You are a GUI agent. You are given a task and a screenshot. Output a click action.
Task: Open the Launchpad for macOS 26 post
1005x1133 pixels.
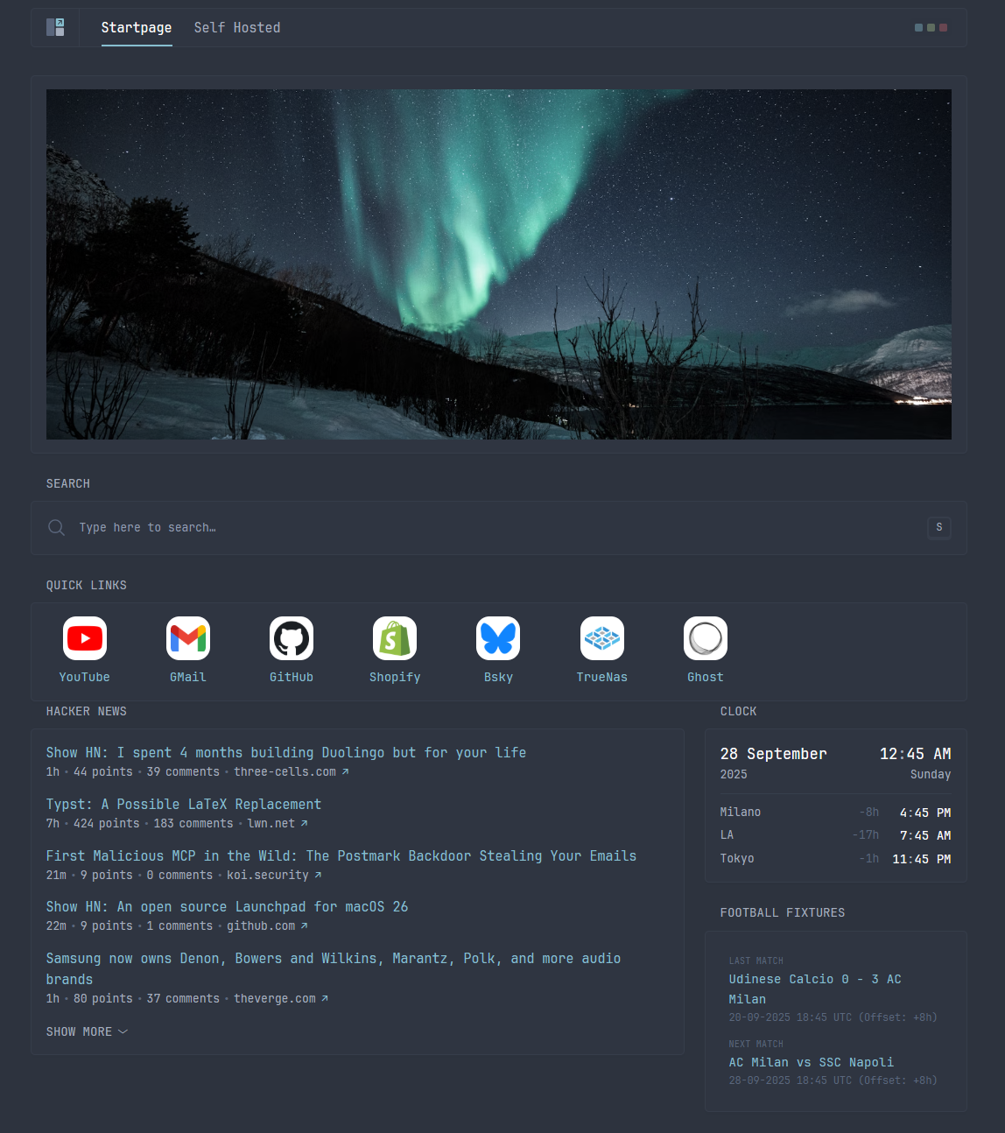pos(227,906)
